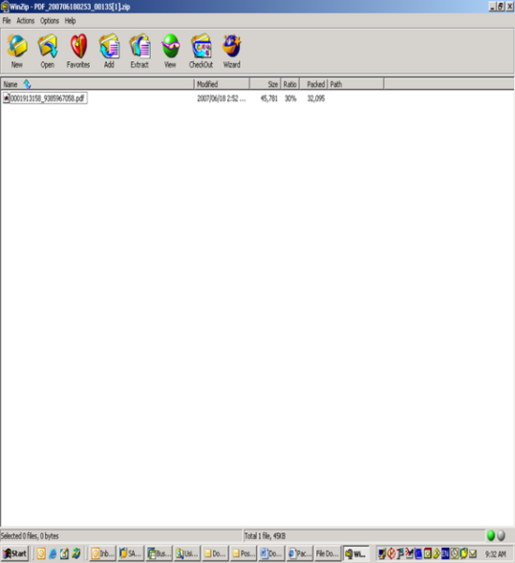The height and width of the screenshot is (563, 515).
Task: Sort by the Ratio column header
Action: pyautogui.click(x=290, y=84)
